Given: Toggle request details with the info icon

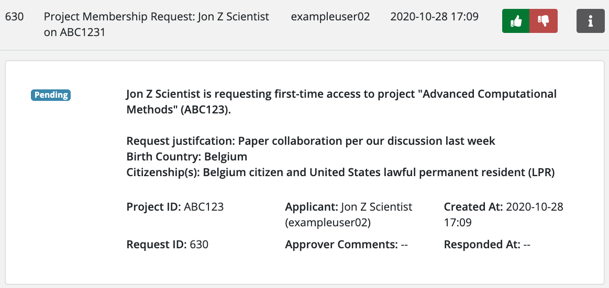Looking at the screenshot, I should point(590,21).
